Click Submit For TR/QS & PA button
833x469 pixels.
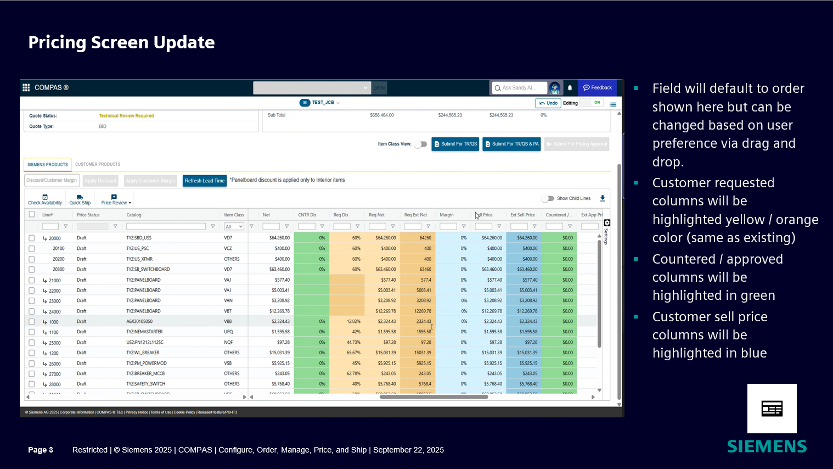click(x=512, y=144)
